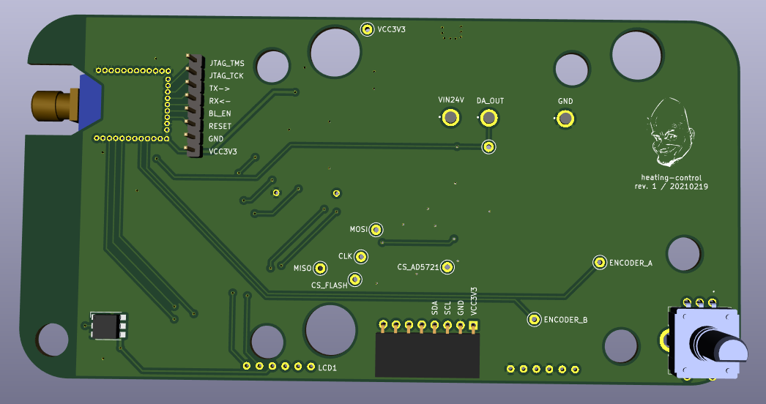The width and height of the screenshot is (766, 404).
Task: Pick the CS_FLASH test point
Action: pyautogui.click(x=355, y=279)
